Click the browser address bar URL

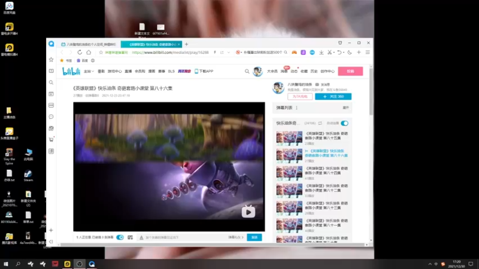pyautogui.click(x=170, y=53)
